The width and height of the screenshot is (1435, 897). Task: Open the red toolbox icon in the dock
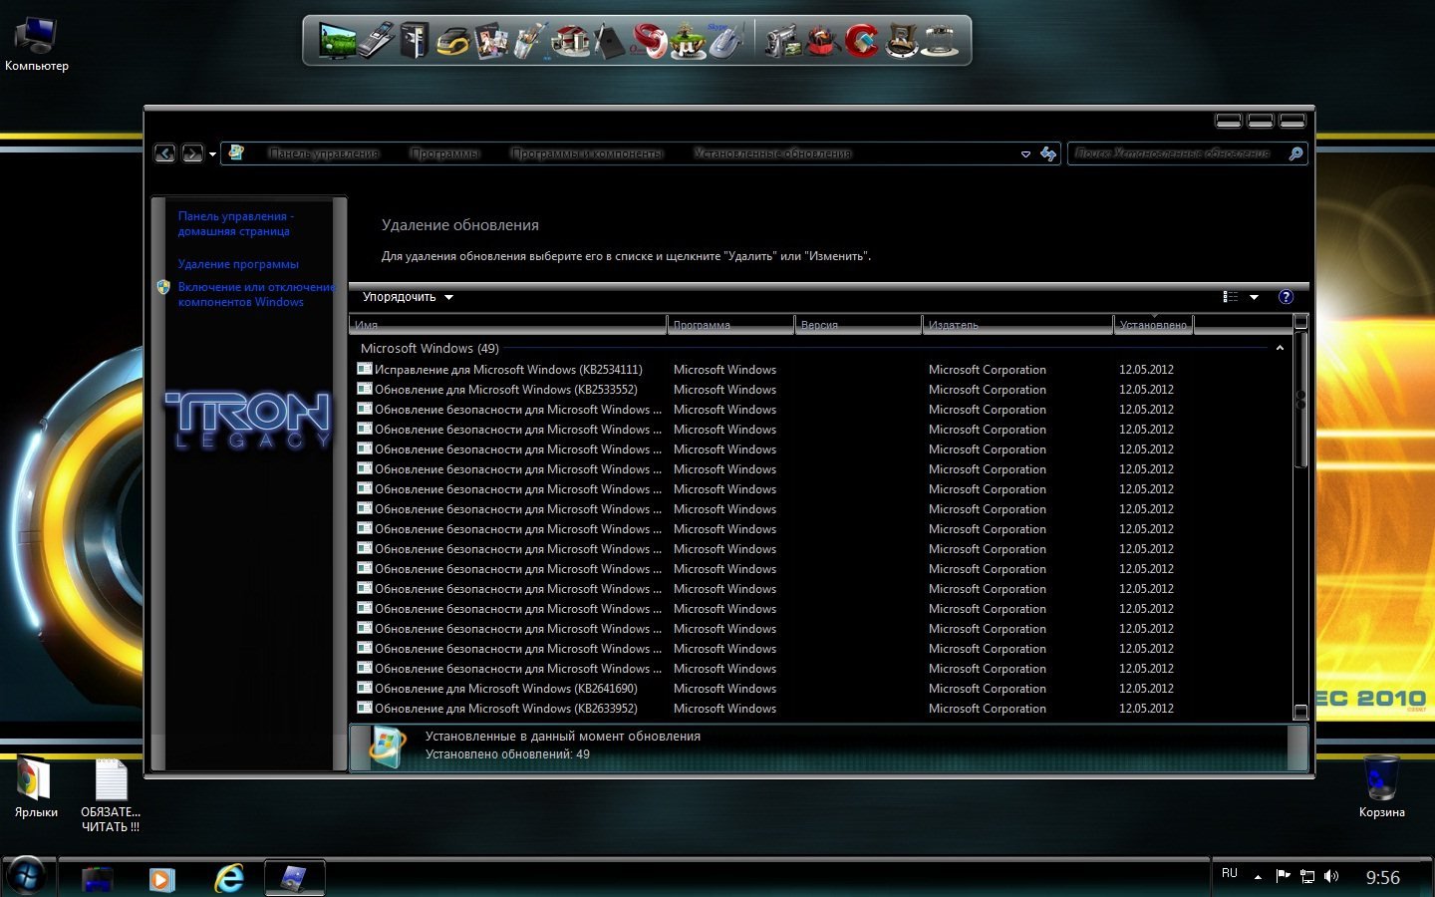[821, 42]
